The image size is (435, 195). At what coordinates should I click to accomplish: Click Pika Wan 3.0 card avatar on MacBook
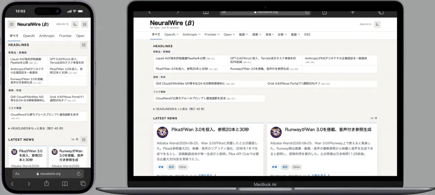point(162,133)
